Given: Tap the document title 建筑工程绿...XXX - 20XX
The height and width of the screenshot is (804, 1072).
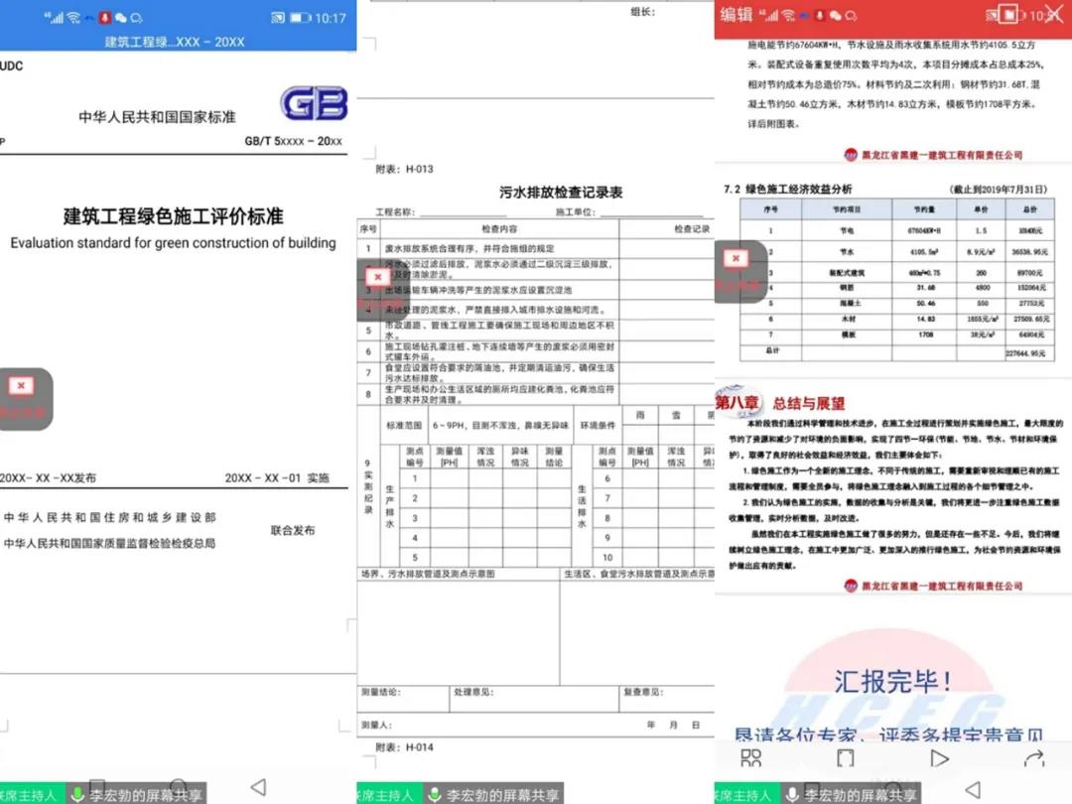Looking at the screenshot, I should point(175,42).
